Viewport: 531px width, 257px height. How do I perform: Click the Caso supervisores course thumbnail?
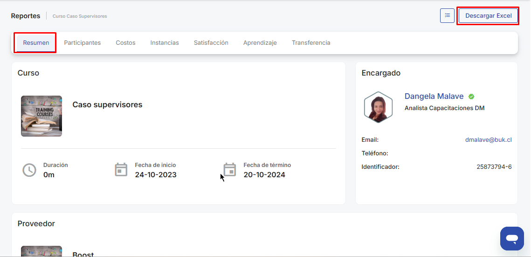(x=41, y=116)
